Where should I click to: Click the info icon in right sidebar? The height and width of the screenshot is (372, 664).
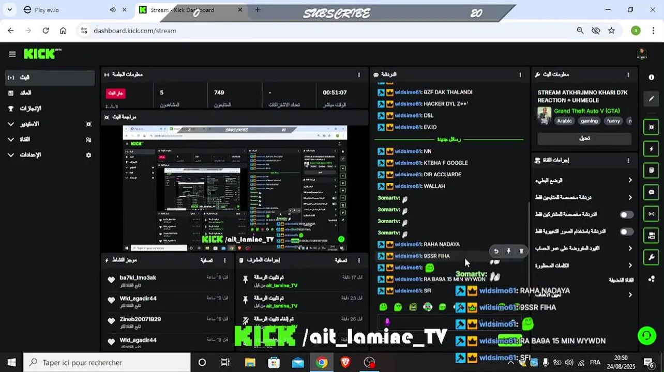[x=651, y=77]
